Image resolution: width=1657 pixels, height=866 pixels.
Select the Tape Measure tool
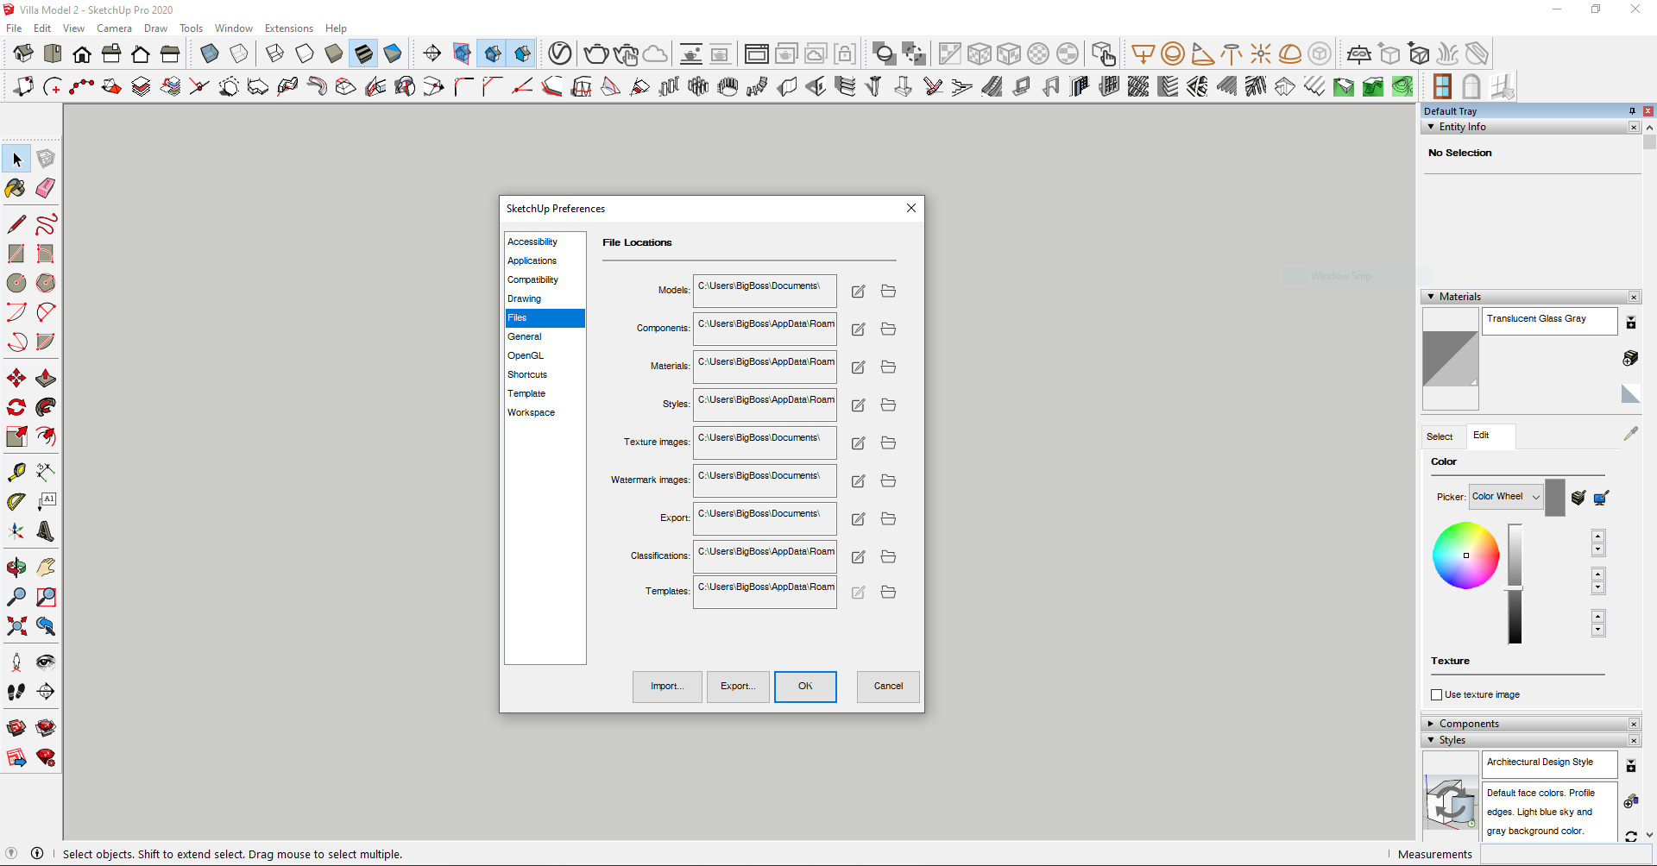pyautogui.click(x=16, y=473)
